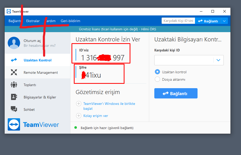The height and width of the screenshot is (155, 241).
Task: Switch to Uzaktan Kontrol sidebar tab
Action: [x=38, y=60]
